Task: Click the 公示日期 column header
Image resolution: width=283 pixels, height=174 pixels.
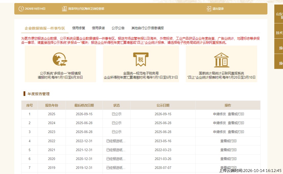Action: tap(163, 105)
